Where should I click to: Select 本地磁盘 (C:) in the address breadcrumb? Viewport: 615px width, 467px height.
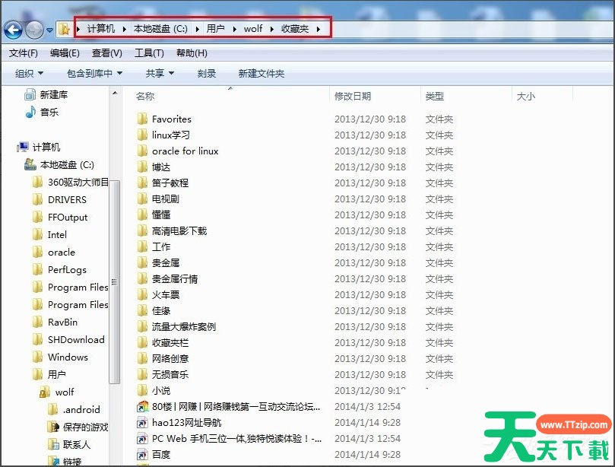tap(160, 29)
